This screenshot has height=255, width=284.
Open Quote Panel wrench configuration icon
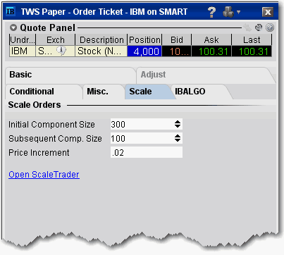tap(259, 27)
